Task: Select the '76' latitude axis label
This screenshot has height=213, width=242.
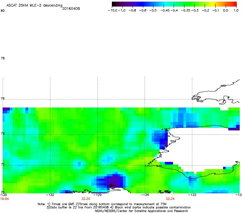Action: (3, 98)
